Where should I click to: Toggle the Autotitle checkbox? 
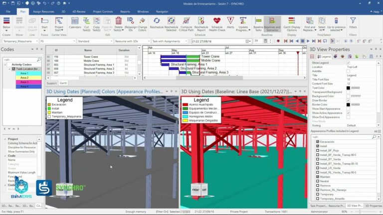(x=348, y=71)
